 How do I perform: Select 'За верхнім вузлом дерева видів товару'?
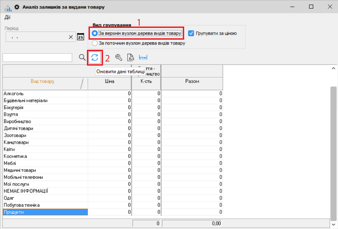point(95,33)
